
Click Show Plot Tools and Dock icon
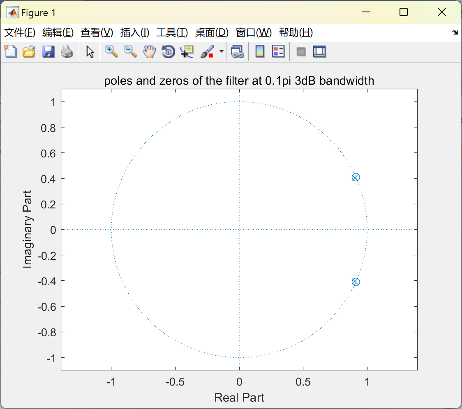[x=319, y=51]
